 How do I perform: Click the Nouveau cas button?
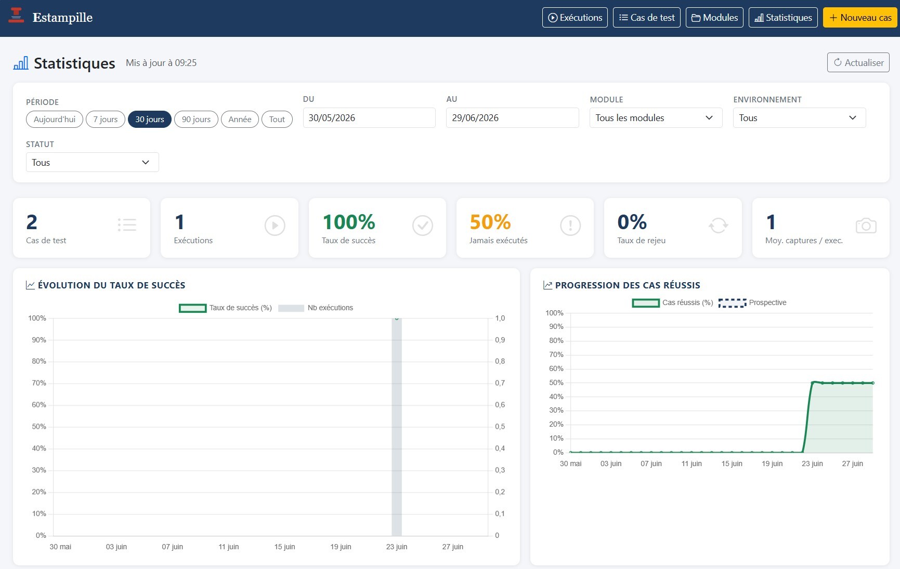click(x=861, y=18)
